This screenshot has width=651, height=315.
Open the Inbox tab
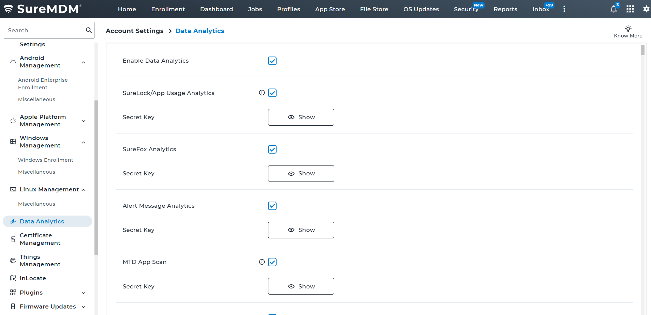point(541,9)
